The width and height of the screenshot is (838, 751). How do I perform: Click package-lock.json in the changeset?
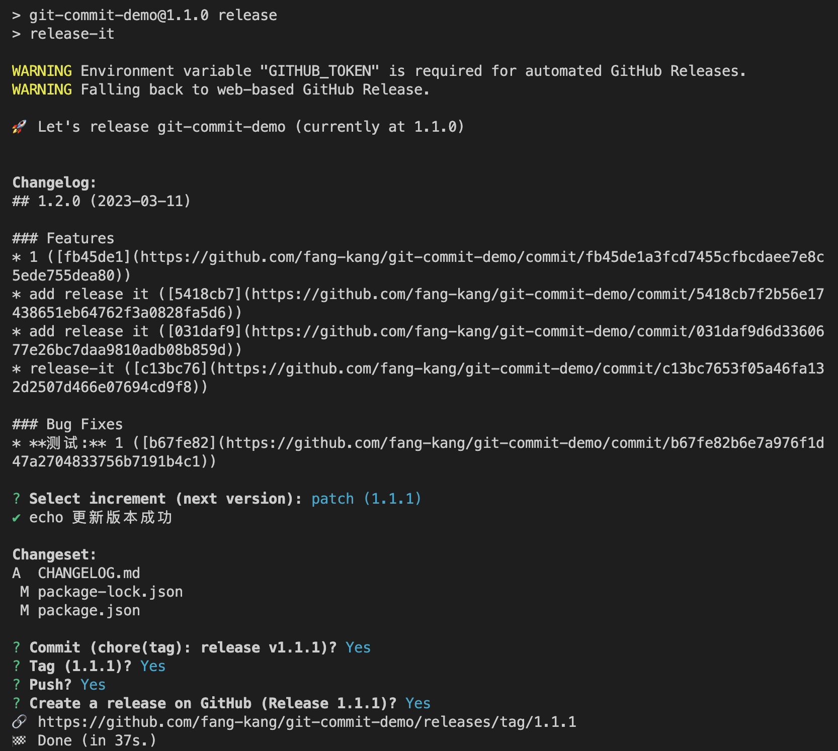pos(110,592)
